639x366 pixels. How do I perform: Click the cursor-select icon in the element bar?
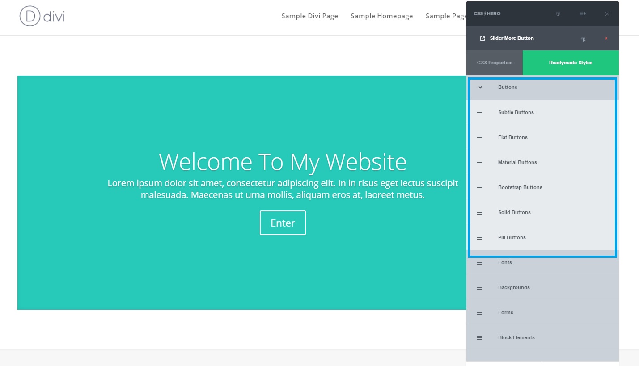(584, 39)
